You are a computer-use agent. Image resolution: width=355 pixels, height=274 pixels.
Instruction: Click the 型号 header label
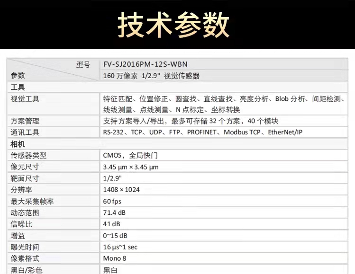click(x=83, y=65)
